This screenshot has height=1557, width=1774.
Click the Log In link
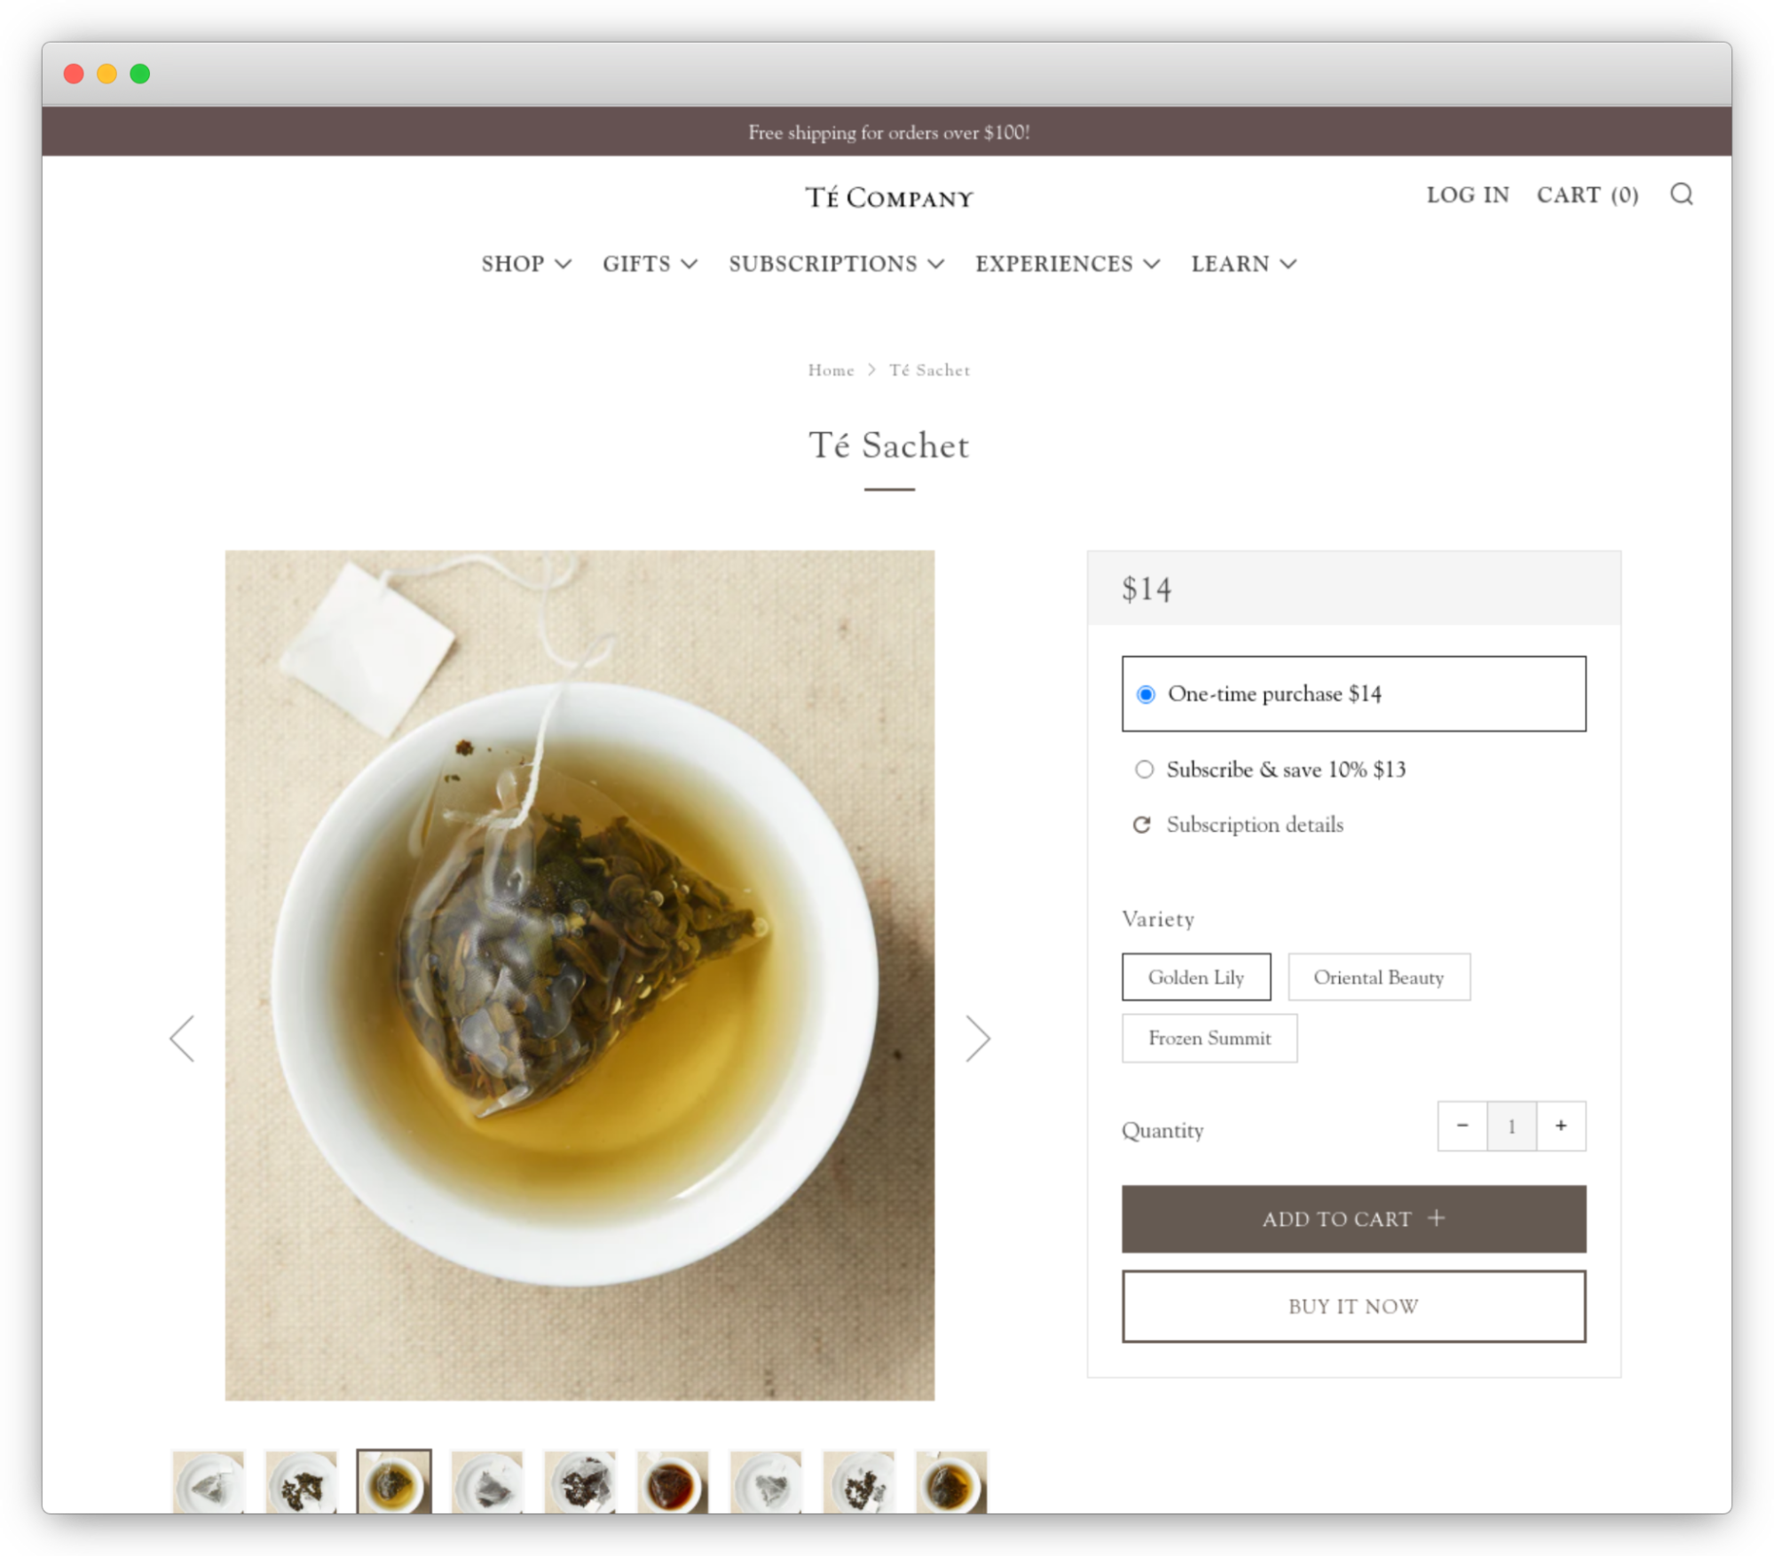pos(1467,195)
